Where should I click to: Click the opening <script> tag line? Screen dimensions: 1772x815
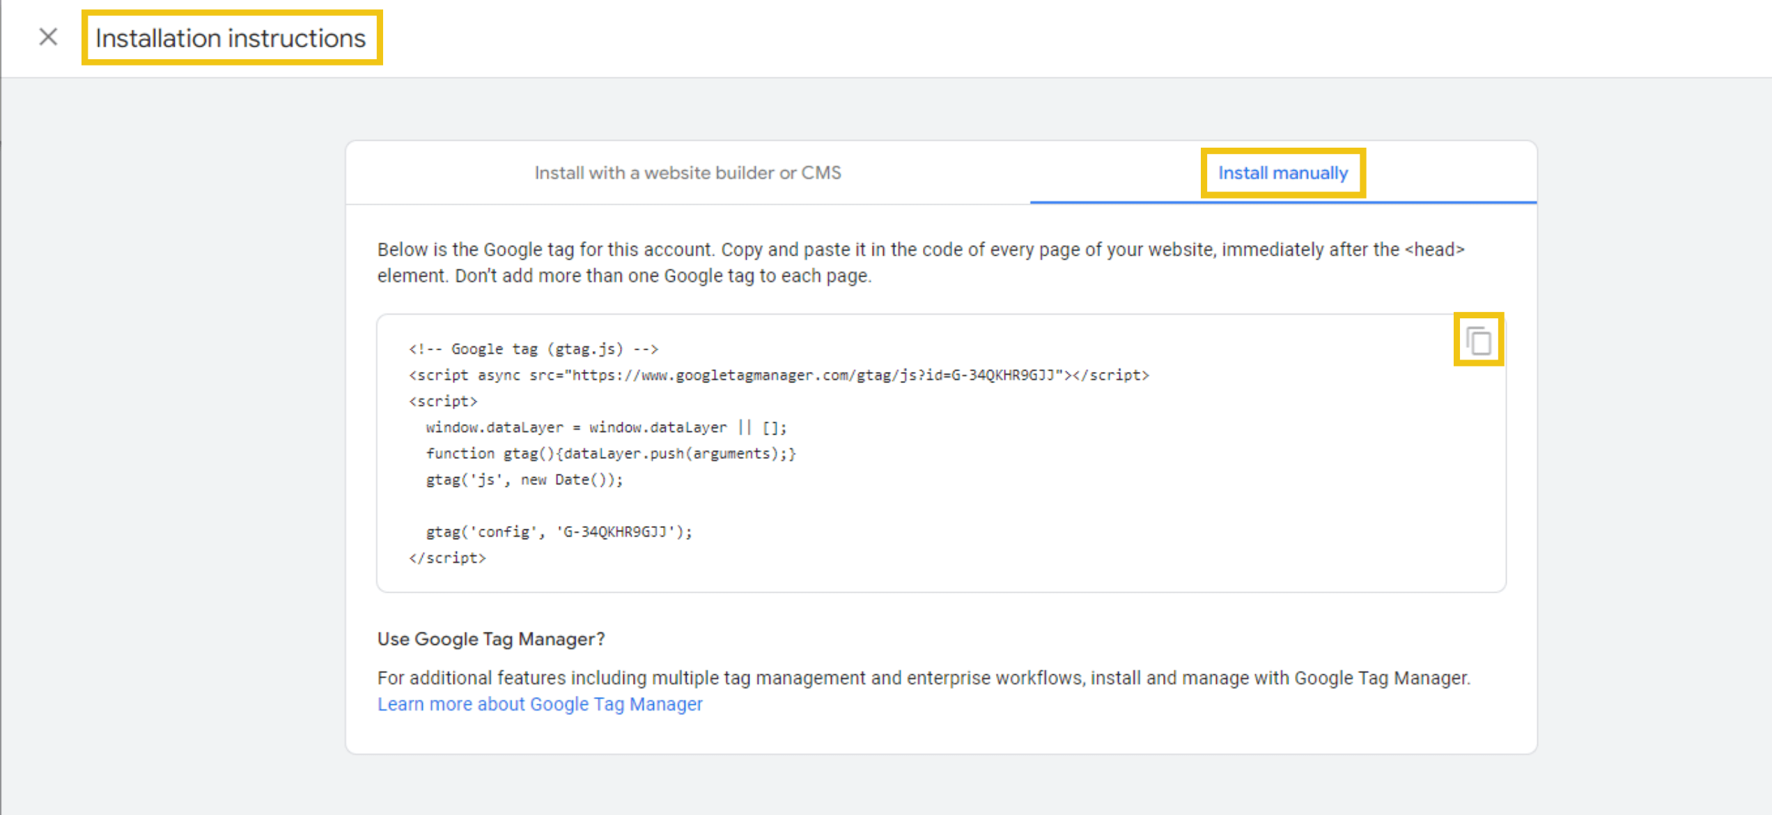[443, 401]
